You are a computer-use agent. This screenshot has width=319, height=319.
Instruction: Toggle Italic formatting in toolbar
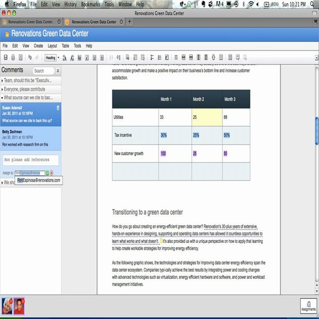(x=87, y=58)
